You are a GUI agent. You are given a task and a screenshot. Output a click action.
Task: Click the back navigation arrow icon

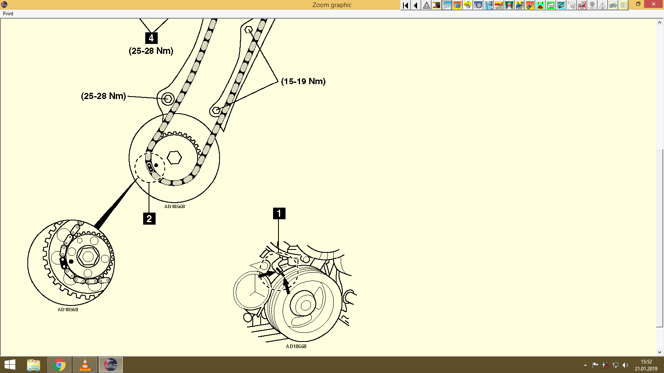click(x=415, y=5)
